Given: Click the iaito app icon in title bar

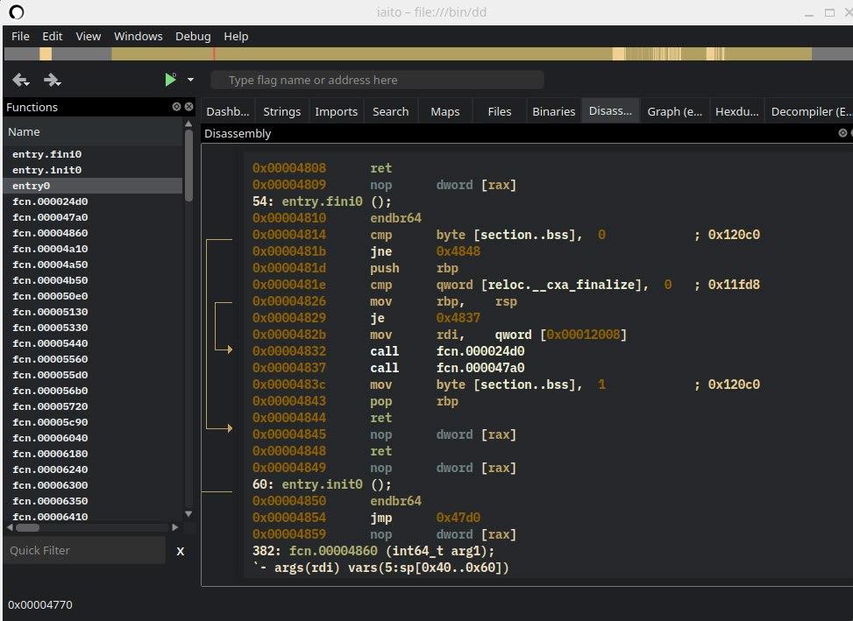Looking at the screenshot, I should (x=17, y=12).
